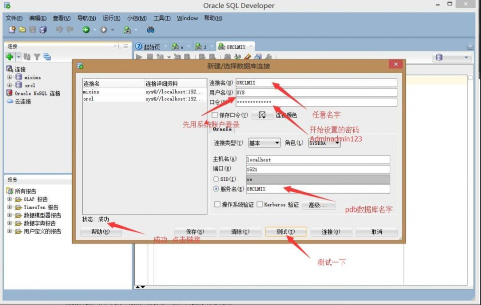Toggle the 保存口令 checkbox
The width and height of the screenshot is (481, 305).
[x=215, y=115]
